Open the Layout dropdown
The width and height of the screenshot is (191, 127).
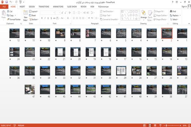click(x=34, y=11)
